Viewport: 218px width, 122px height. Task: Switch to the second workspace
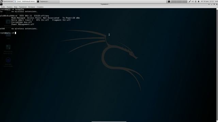174,1
